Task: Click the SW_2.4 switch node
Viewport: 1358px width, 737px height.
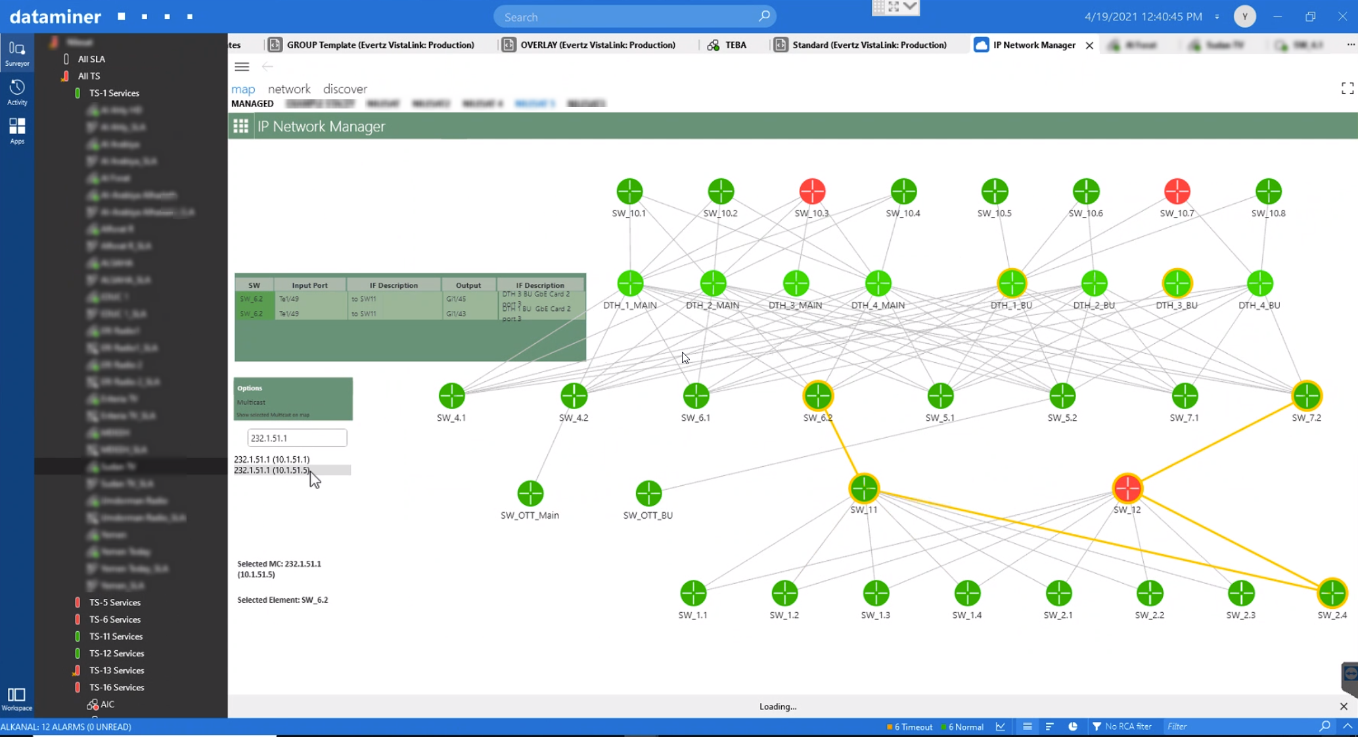Action: coord(1332,593)
